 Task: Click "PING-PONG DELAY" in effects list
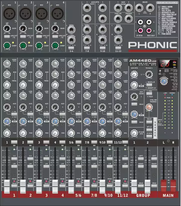(169, 14)
